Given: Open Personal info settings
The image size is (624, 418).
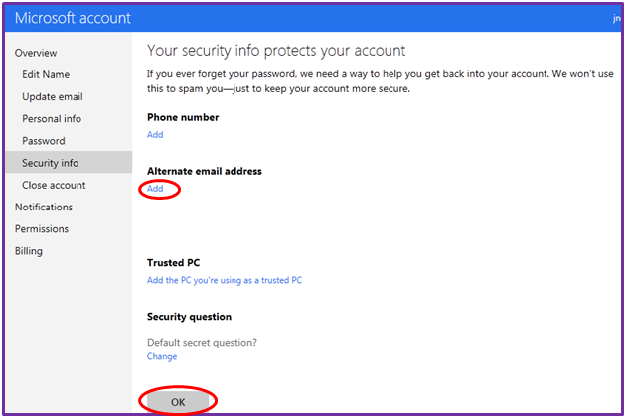Looking at the screenshot, I should coord(52,119).
